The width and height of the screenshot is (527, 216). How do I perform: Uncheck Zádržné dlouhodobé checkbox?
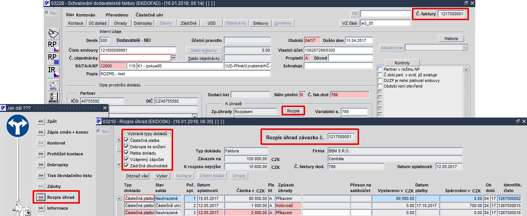pos(126,166)
